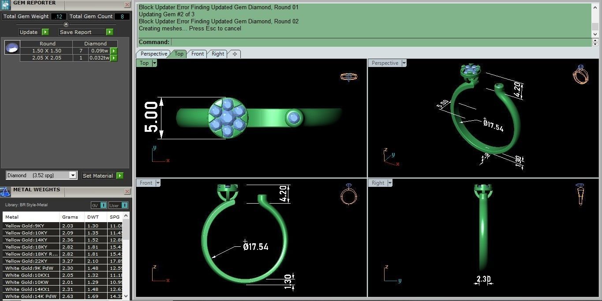The width and height of the screenshot is (602, 301).
Task: Select the Yellow Gold:10KY row
Action: (x=63, y=233)
